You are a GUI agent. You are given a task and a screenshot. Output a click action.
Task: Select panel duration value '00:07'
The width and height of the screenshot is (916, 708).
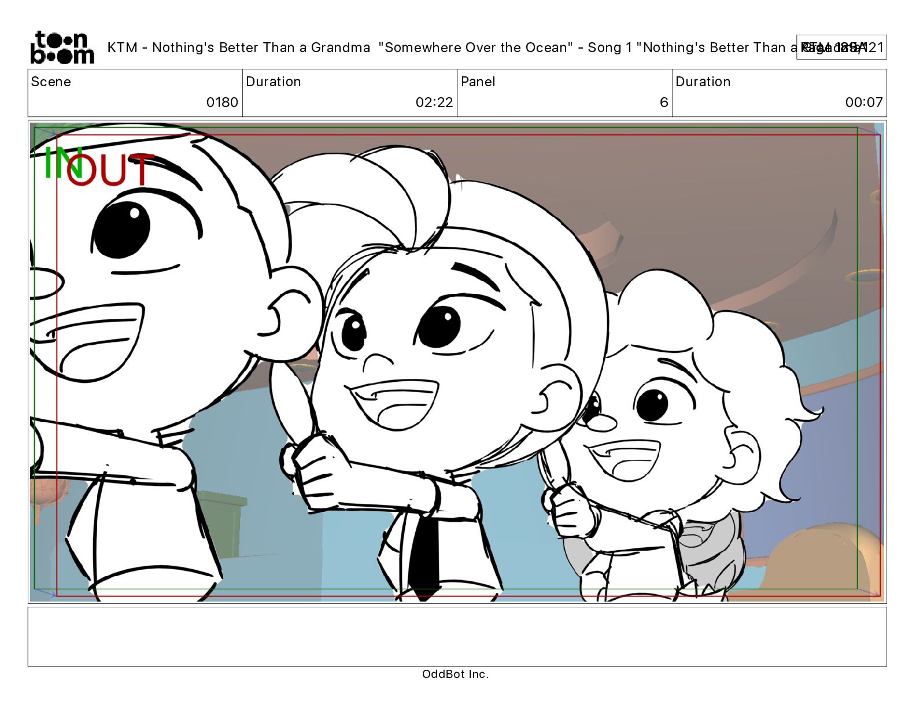pos(864,102)
